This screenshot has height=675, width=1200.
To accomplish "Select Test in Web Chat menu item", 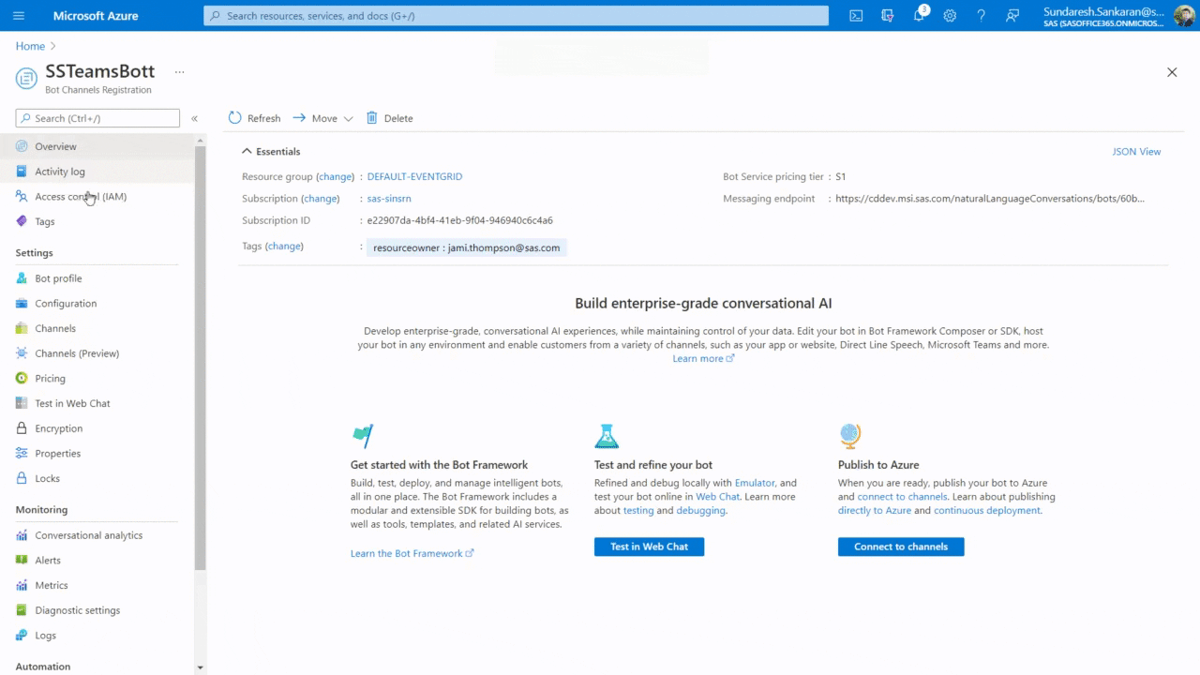I will 72,403.
